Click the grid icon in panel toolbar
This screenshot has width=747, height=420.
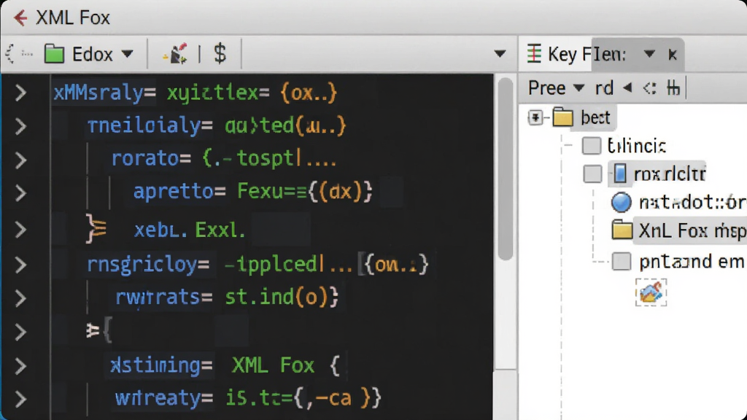click(x=673, y=88)
